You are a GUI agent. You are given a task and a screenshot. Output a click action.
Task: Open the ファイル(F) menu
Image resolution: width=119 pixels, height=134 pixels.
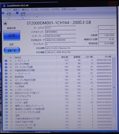7,10
